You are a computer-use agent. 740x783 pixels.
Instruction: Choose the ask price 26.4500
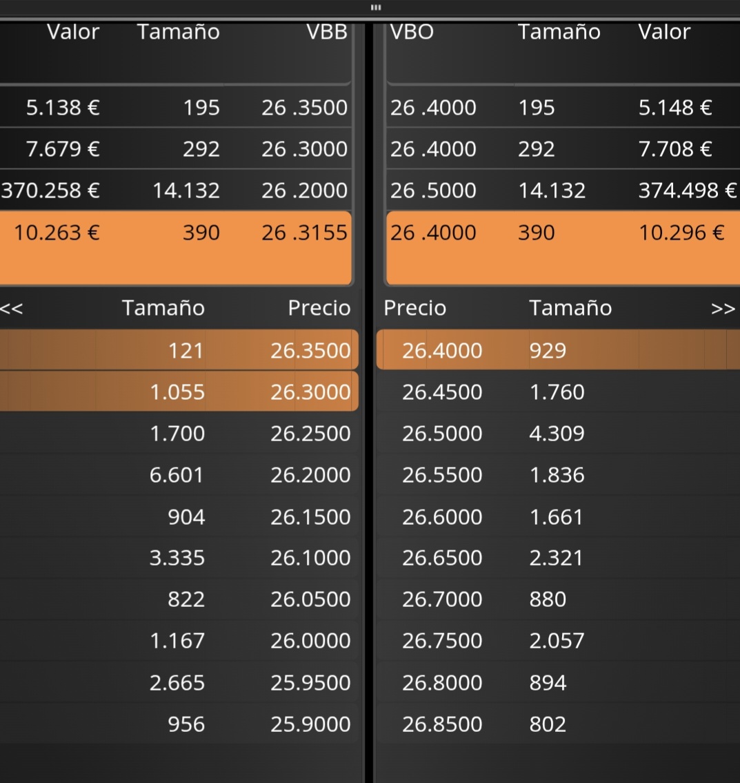442,392
